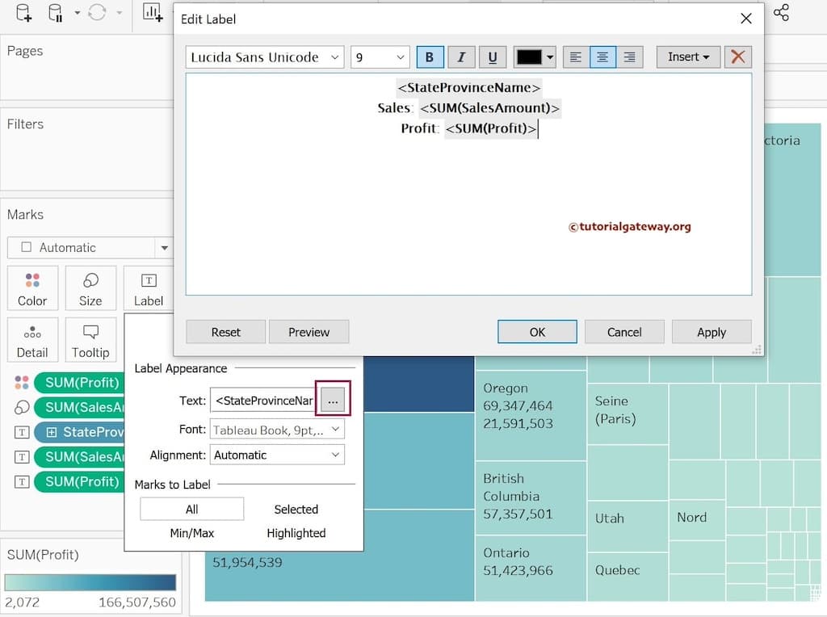The height and width of the screenshot is (617, 827).
Task: Open the Automatic mark type dropdown
Action: pos(90,247)
